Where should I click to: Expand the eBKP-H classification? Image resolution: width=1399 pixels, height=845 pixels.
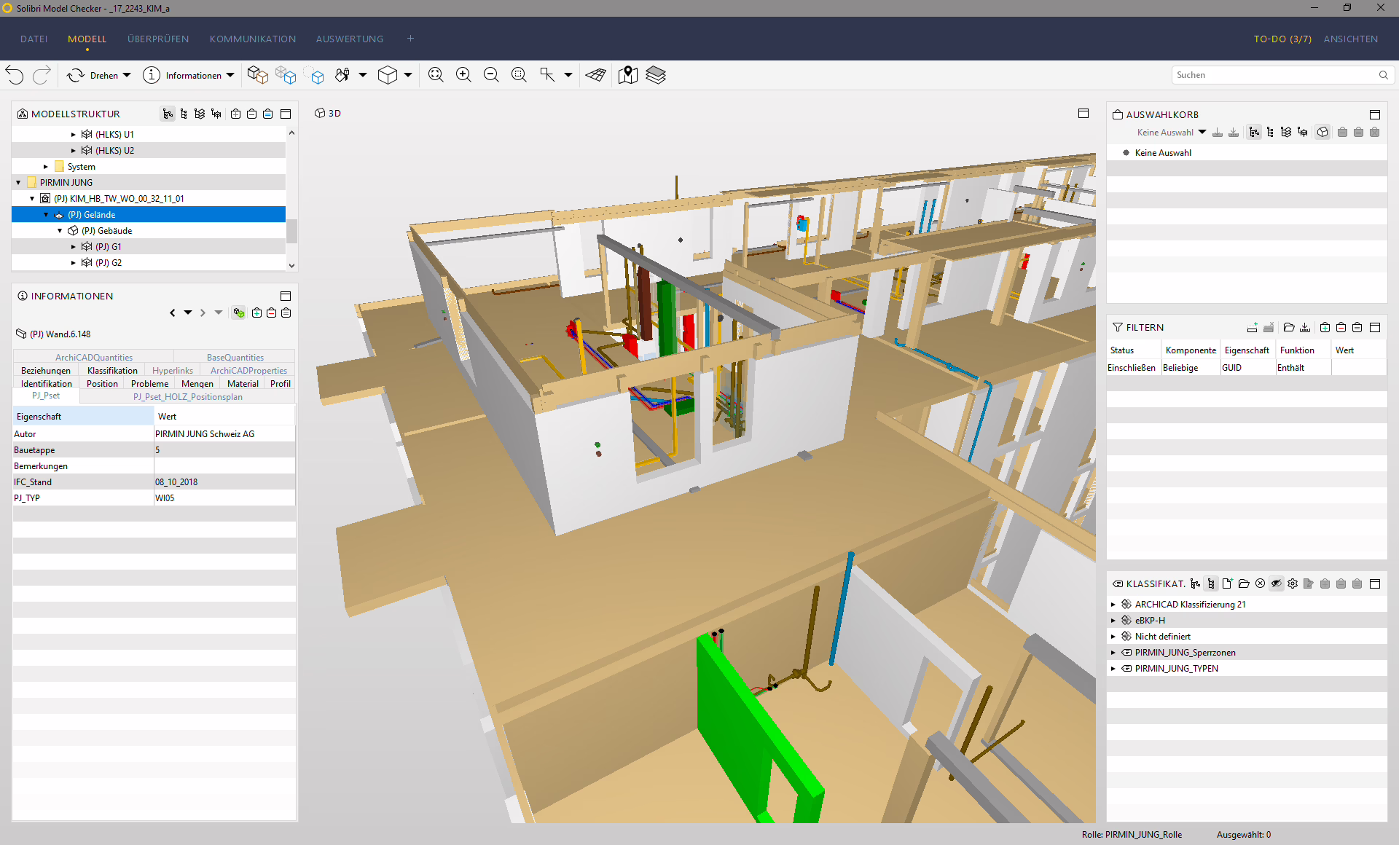coord(1113,621)
